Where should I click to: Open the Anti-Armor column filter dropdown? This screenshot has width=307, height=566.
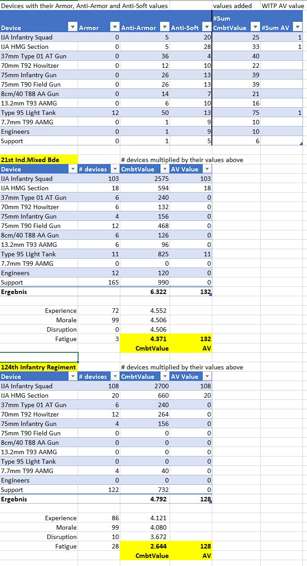pyautogui.click(x=165, y=28)
